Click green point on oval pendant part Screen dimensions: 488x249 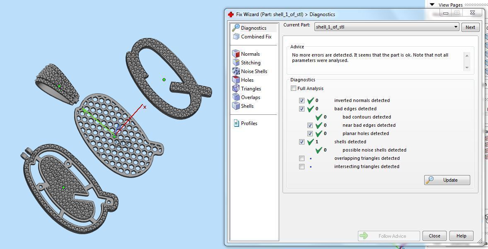[63, 187]
